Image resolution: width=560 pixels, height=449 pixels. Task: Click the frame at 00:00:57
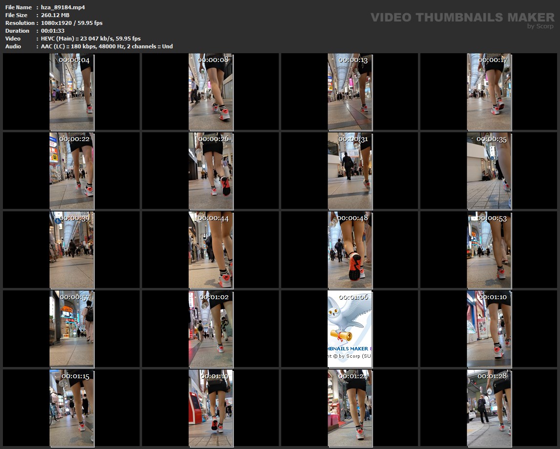tap(72, 329)
